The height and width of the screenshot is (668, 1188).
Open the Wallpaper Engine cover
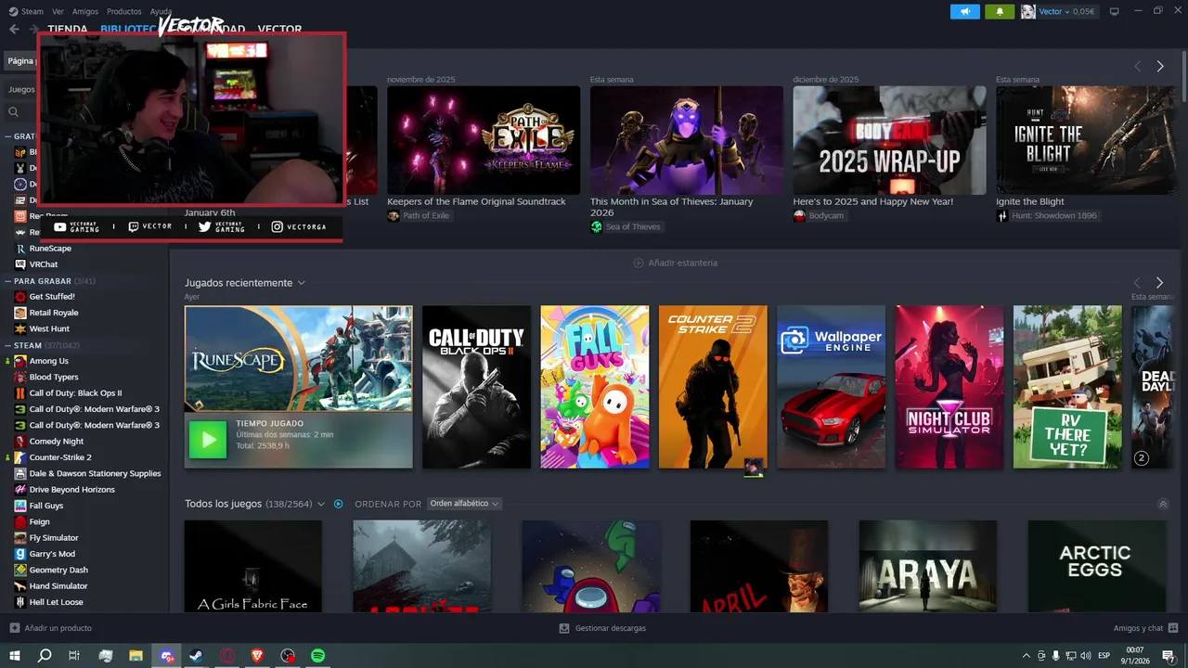tap(832, 387)
